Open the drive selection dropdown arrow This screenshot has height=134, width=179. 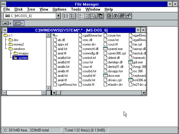click(58, 16)
